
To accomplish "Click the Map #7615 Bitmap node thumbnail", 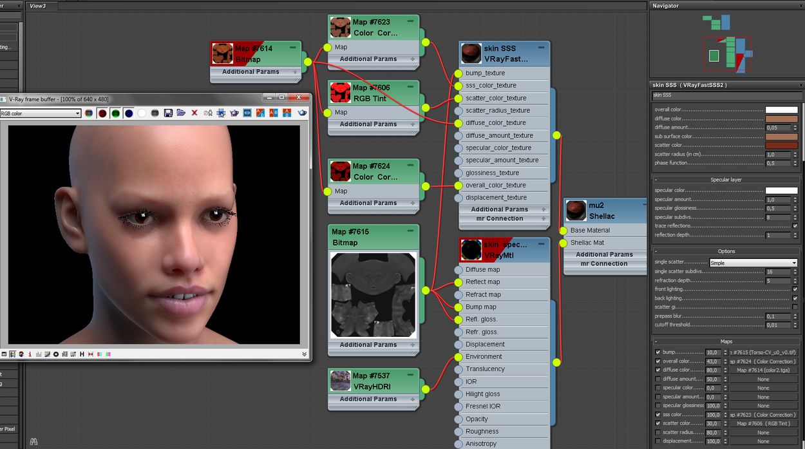I will (x=373, y=294).
